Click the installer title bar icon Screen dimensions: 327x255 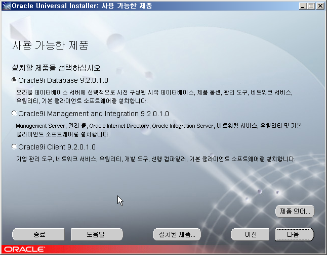pos(6,6)
